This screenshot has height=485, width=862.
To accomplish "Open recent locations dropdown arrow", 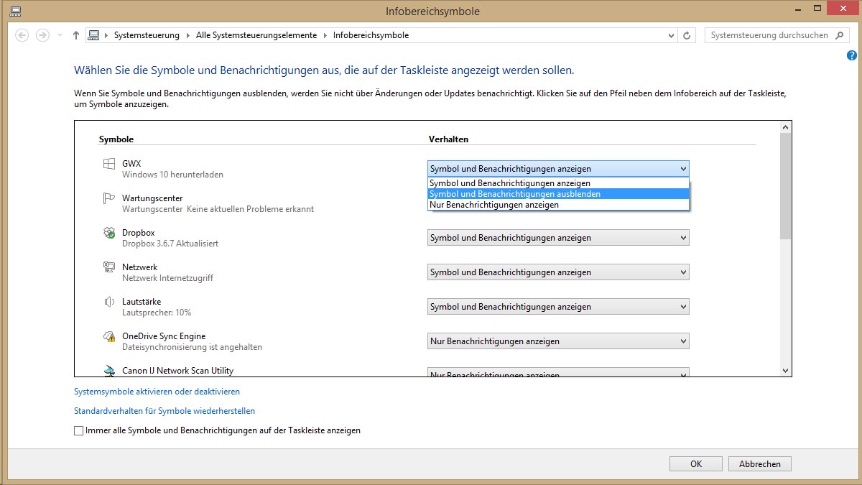I will (x=60, y=35).
